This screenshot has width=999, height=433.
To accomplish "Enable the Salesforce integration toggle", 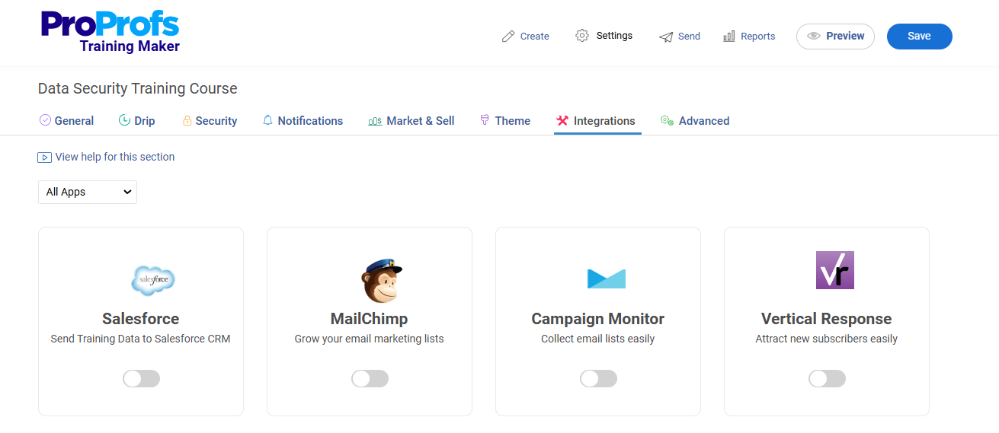I will click(x=141, y=378).
